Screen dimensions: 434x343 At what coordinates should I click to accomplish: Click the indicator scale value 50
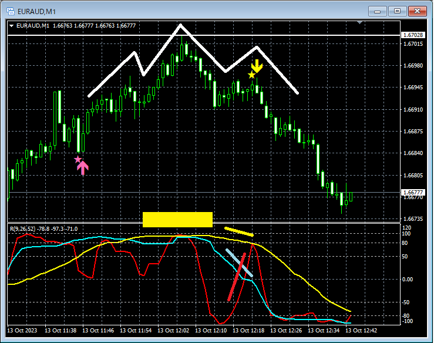tap(405, 257)
